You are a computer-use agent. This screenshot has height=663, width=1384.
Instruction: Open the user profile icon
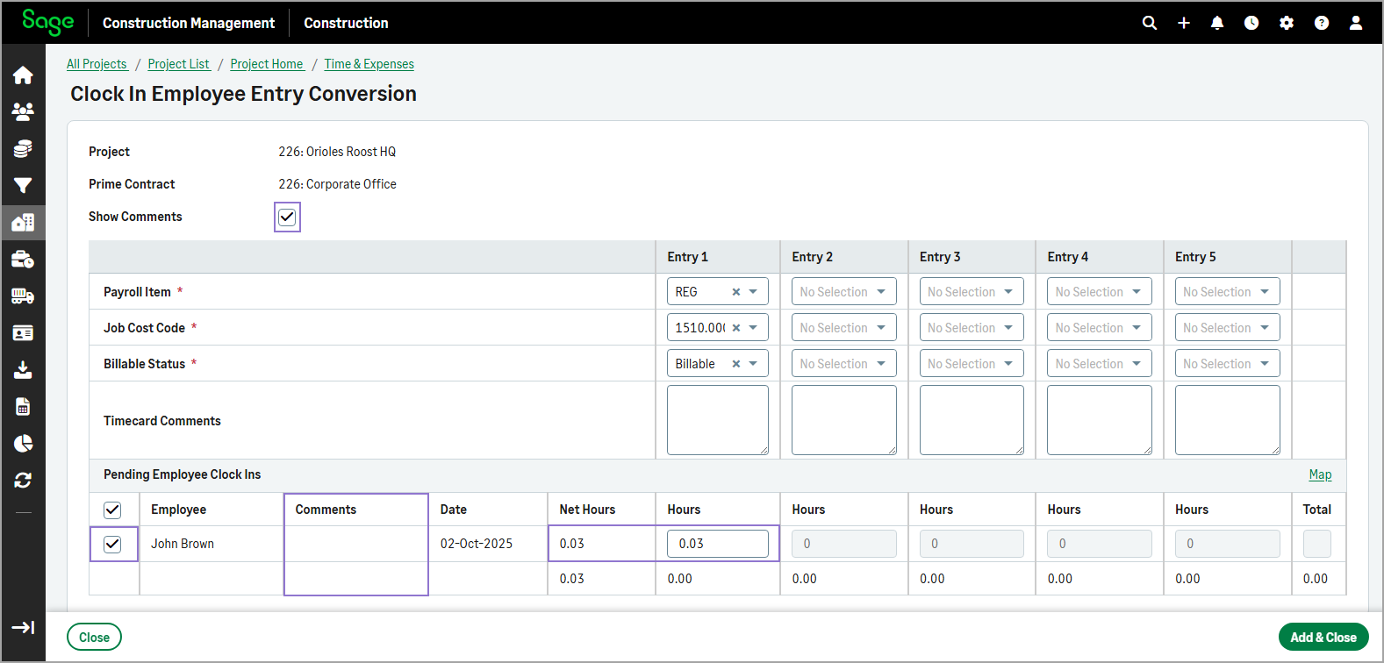coord(1355,23)
